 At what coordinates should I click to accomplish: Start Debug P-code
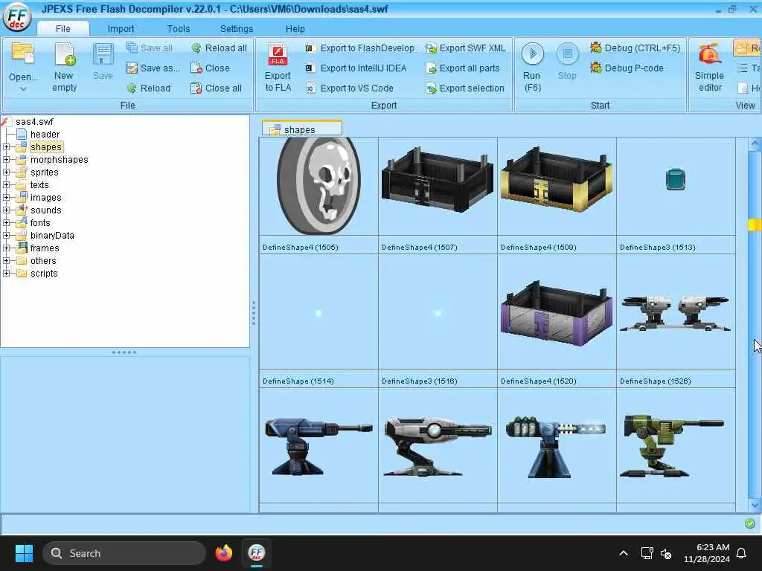pyautogui.click(x=627, y=68)
